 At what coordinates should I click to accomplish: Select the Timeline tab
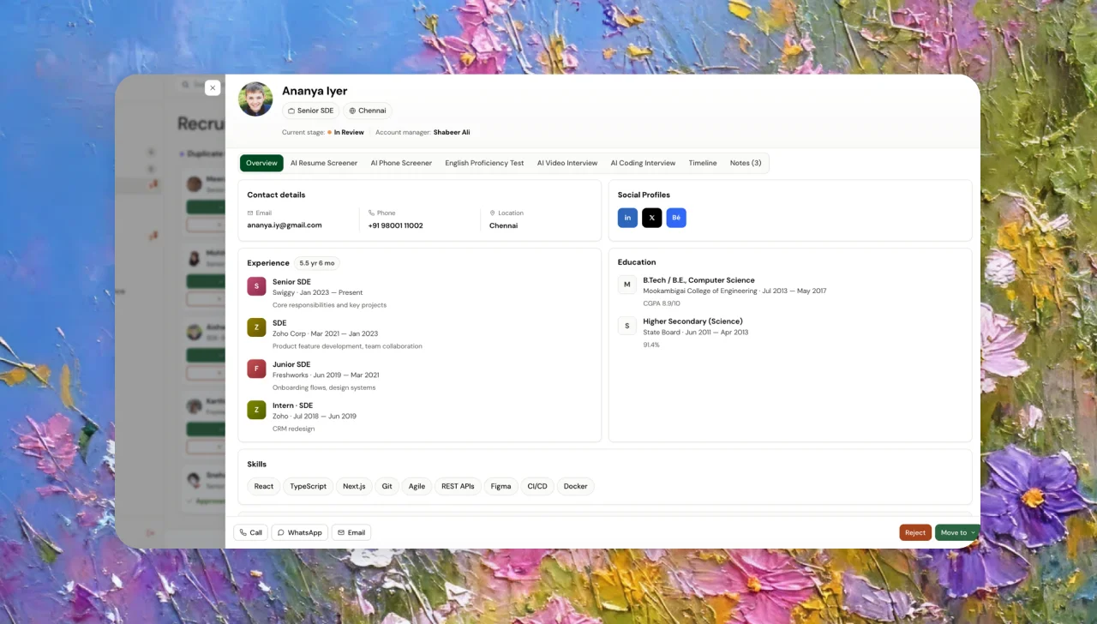click(x=703, y=163)
